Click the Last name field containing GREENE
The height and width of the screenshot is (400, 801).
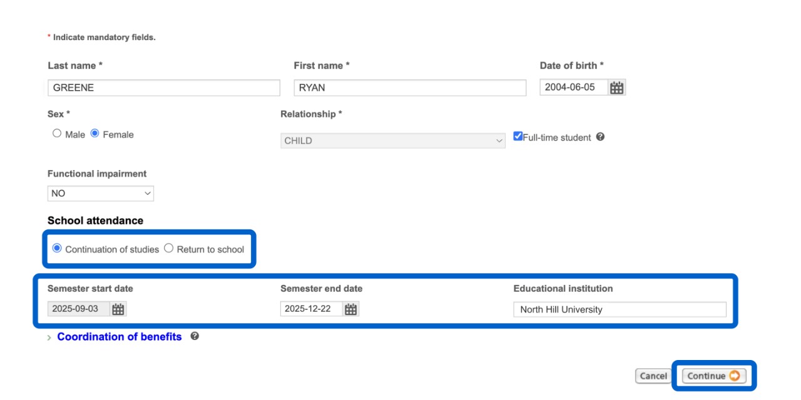(x=163, y=88)
